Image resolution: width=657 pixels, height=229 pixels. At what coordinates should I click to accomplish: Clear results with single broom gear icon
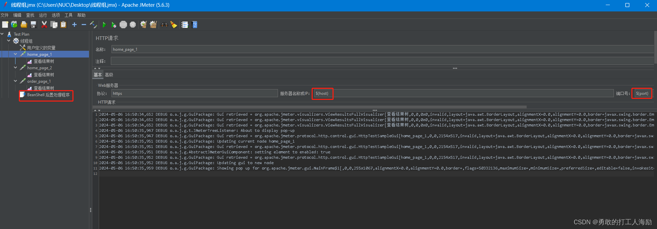point(144,25)
